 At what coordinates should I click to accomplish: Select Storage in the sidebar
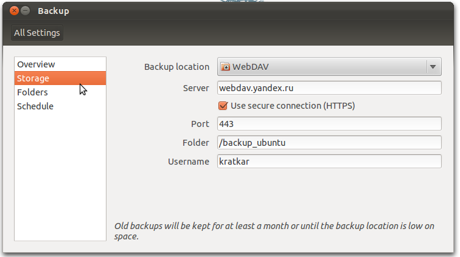33,78
